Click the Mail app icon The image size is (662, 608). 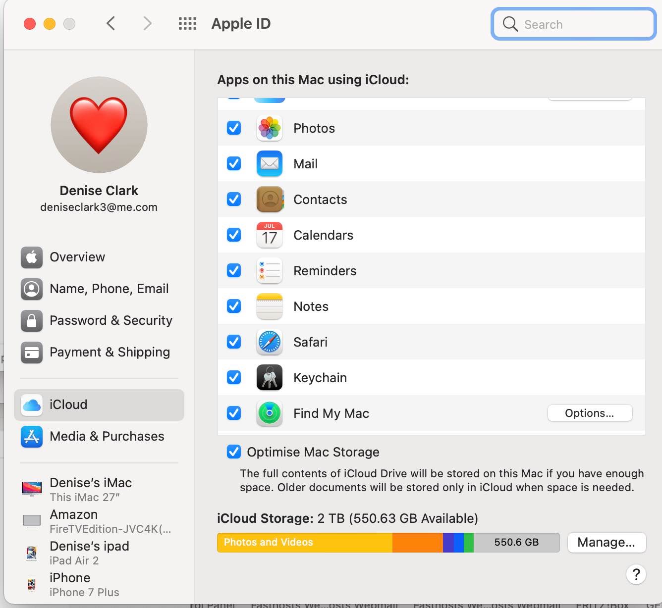pyautogui.click(x=270, y=164)
